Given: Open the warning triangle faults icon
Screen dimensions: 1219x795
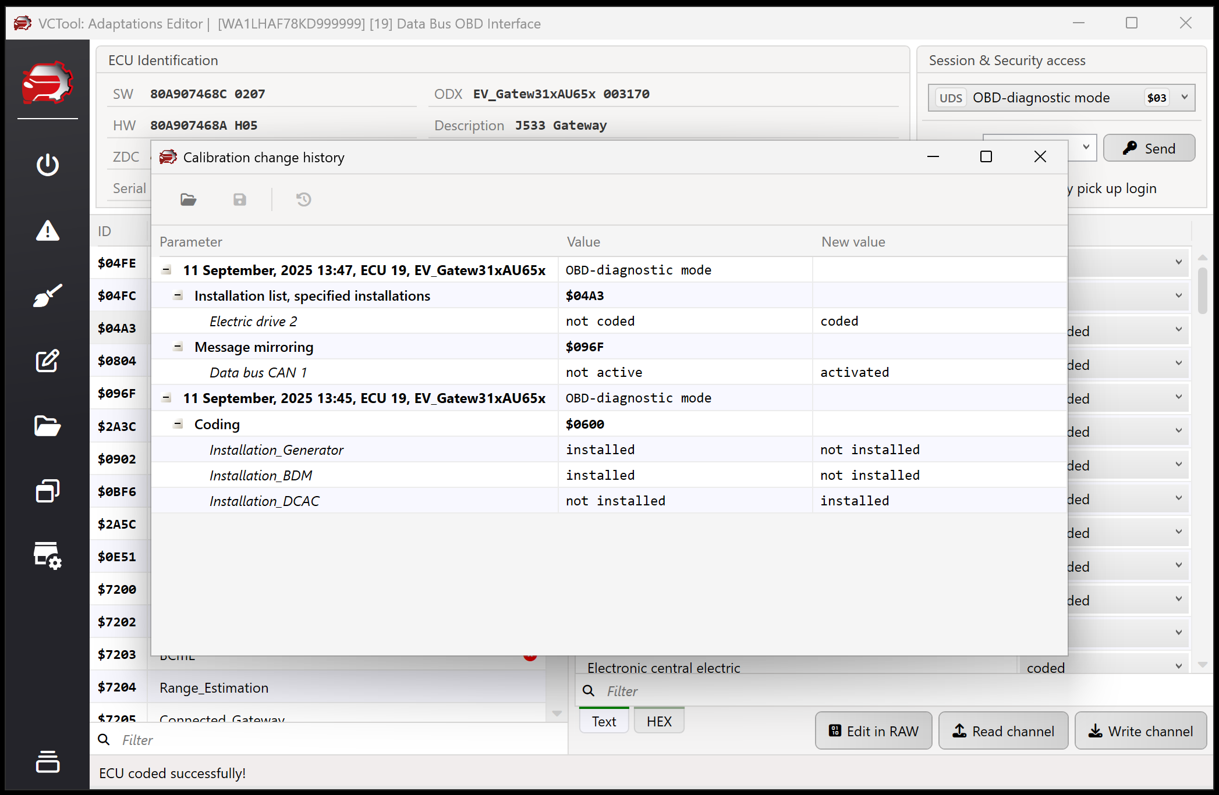Looking at the screenshot, I should click(47, 230).
